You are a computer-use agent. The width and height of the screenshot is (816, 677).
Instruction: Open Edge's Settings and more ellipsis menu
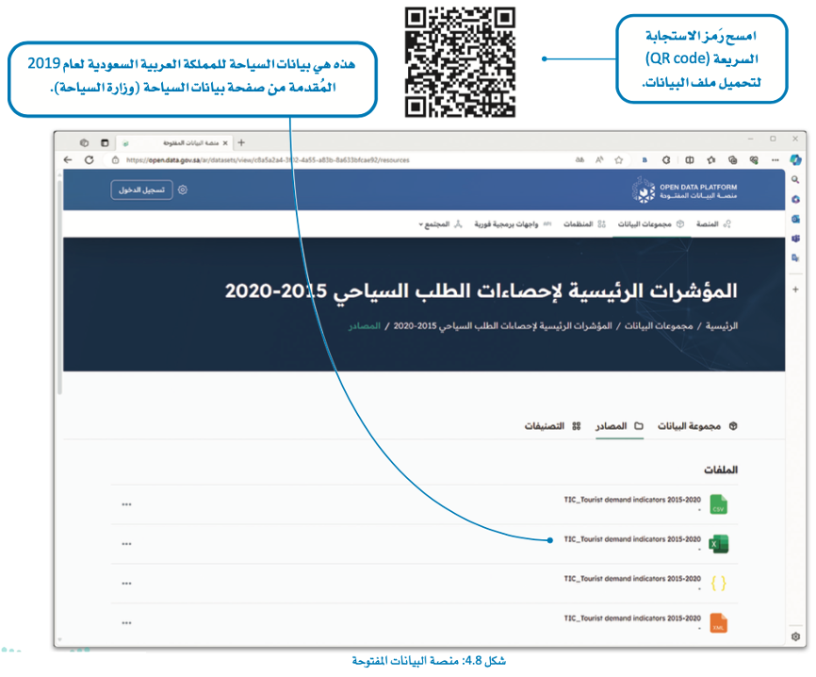tap(775, 160)
